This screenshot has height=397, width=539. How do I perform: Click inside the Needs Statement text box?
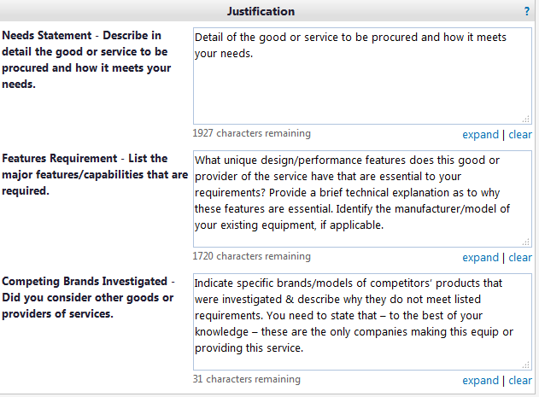362,77
